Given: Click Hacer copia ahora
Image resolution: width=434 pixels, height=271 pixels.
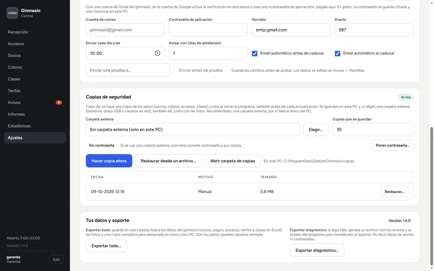Looking at the screenshot, I should click(x=109, y=161).
